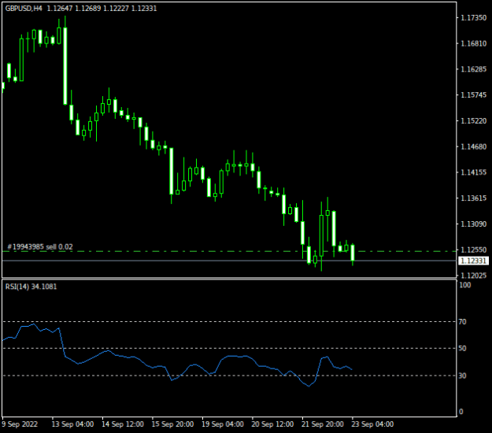Click price scale value 1.16285

473,69
